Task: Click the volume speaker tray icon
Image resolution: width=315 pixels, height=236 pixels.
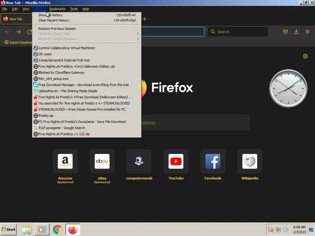Action: click(285, 229)
